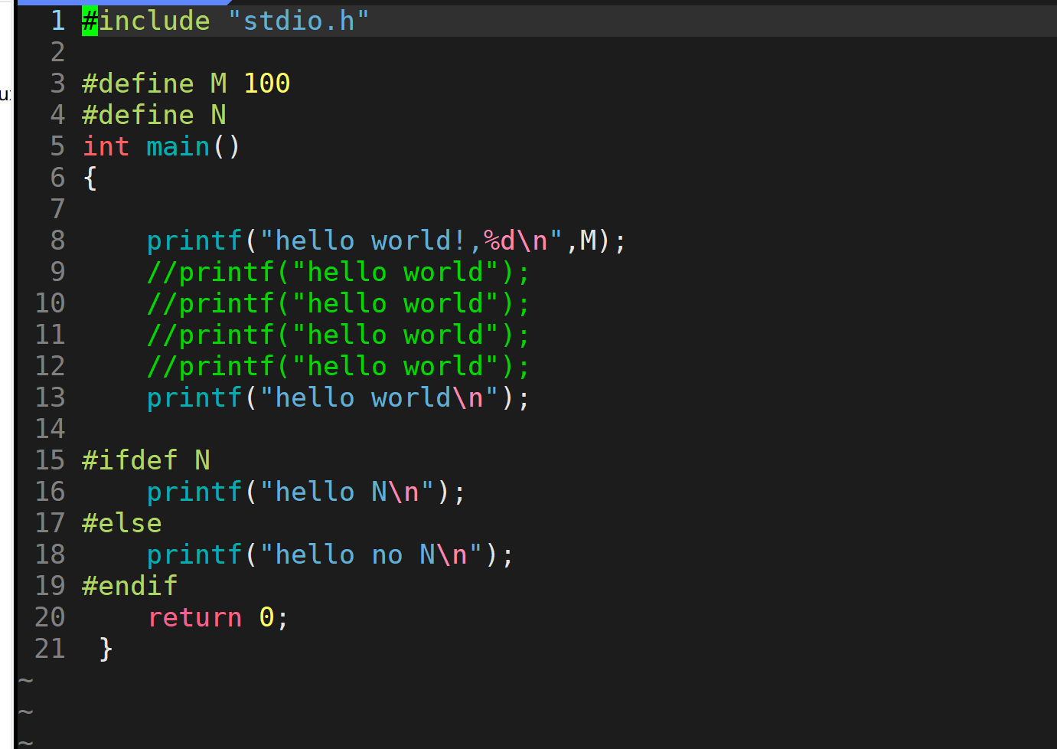Click line number 14 in gutter
Viewport: 1057px width, 749px height.
click(x=50, y=429)
